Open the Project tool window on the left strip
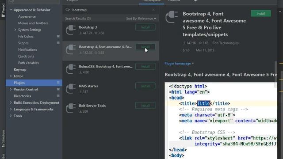 point(3,10)
